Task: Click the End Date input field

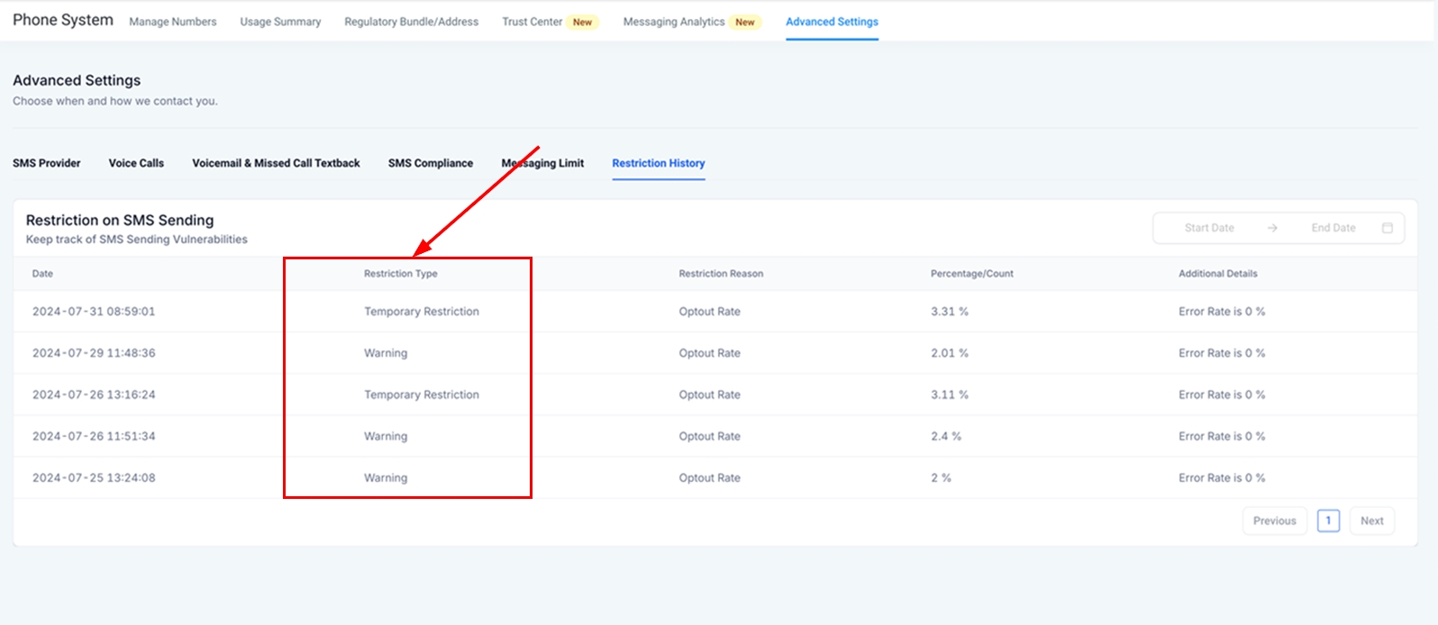Action: pyautogui.click(x=1333, y=228)
